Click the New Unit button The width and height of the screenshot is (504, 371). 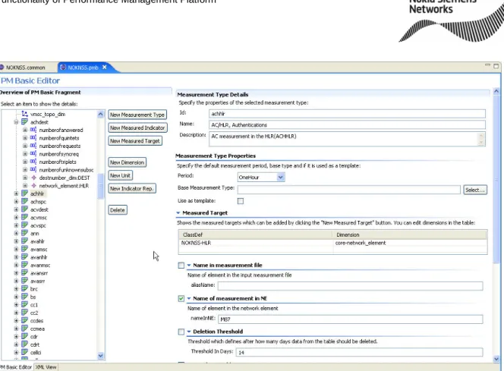pos(120,175)
